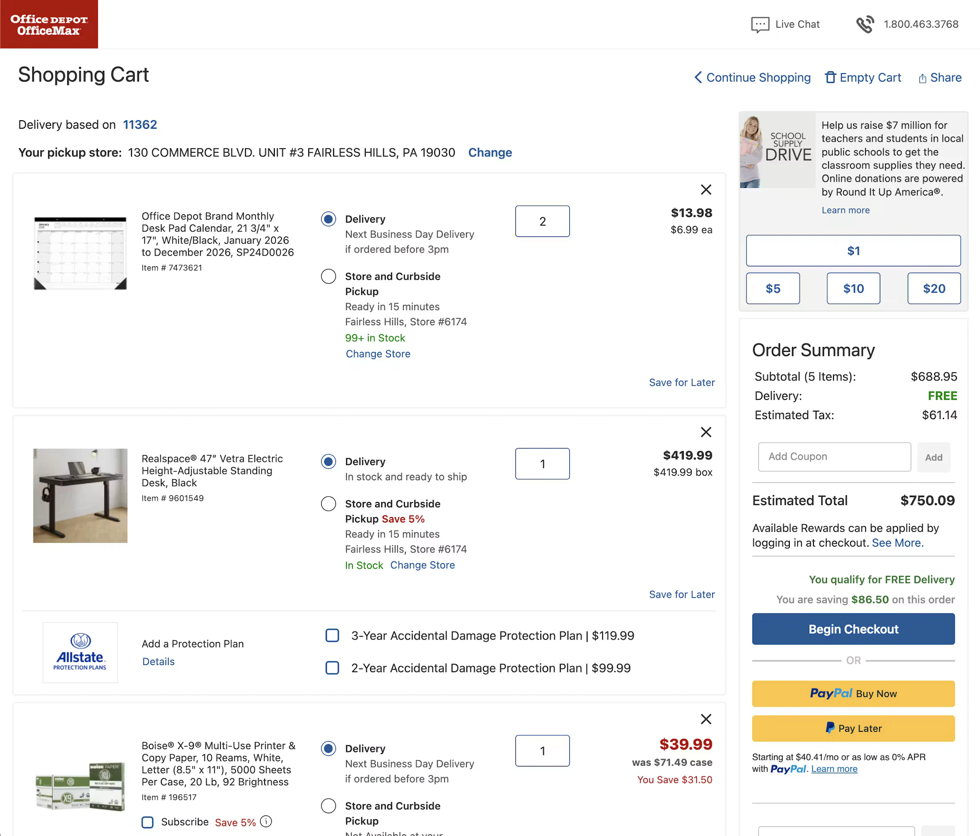Click the info icon beside Subscribe
The image size is (980, 836).
266,821
